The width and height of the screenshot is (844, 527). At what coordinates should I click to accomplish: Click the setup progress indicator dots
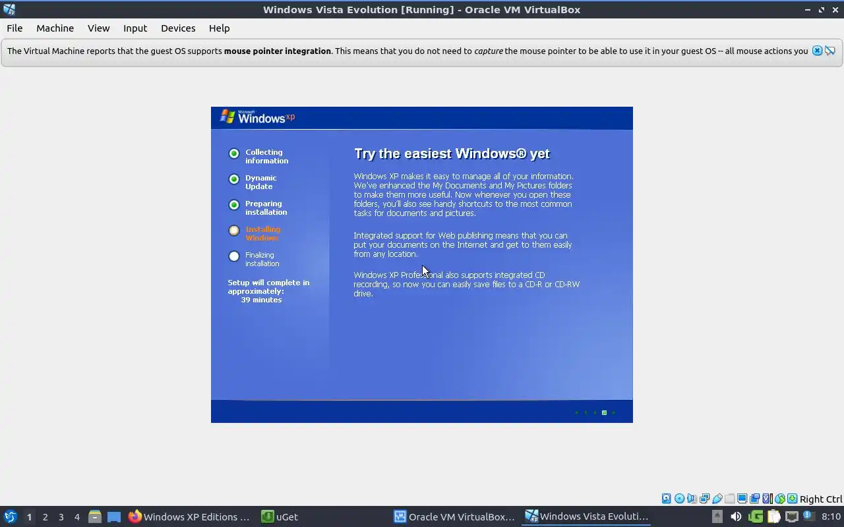click(x=595, y=412)
